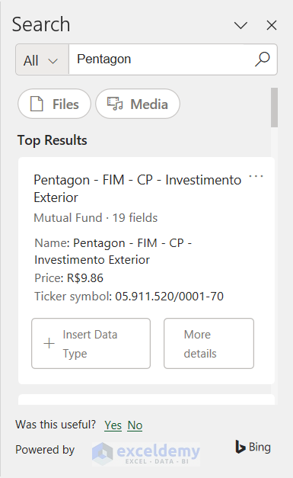
Task: Click the media icon on the Media filter
Action: pyautogui.click(x=115, y=104)
